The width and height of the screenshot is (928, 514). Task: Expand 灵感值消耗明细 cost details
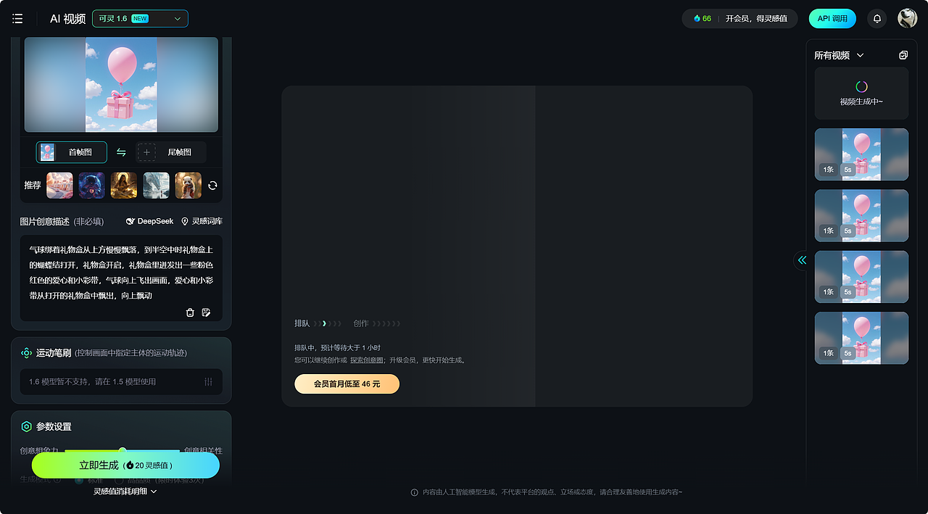[125, 491]
